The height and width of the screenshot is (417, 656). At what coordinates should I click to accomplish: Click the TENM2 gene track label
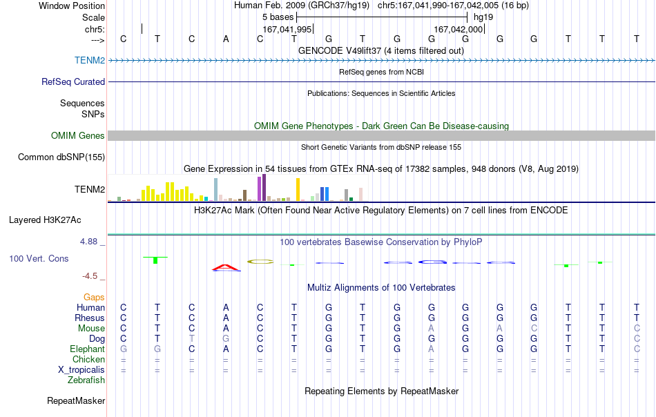point(90,60)
